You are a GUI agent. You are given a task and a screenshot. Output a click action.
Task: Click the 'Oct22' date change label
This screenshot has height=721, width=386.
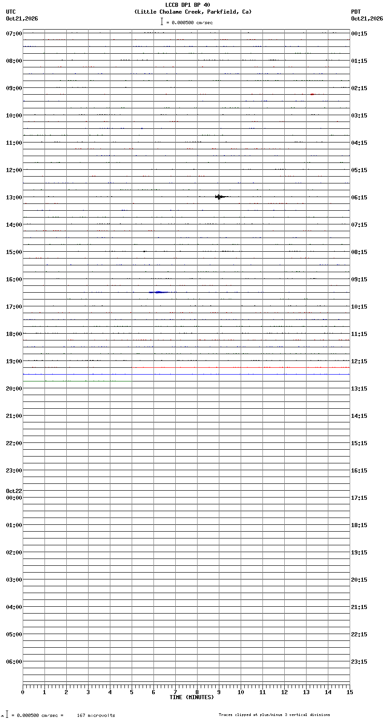(14, 491)
